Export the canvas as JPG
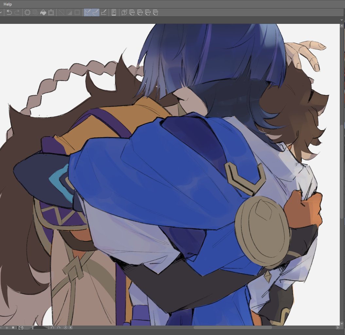This screenshot has width=345, height=335. coord(132,12)
